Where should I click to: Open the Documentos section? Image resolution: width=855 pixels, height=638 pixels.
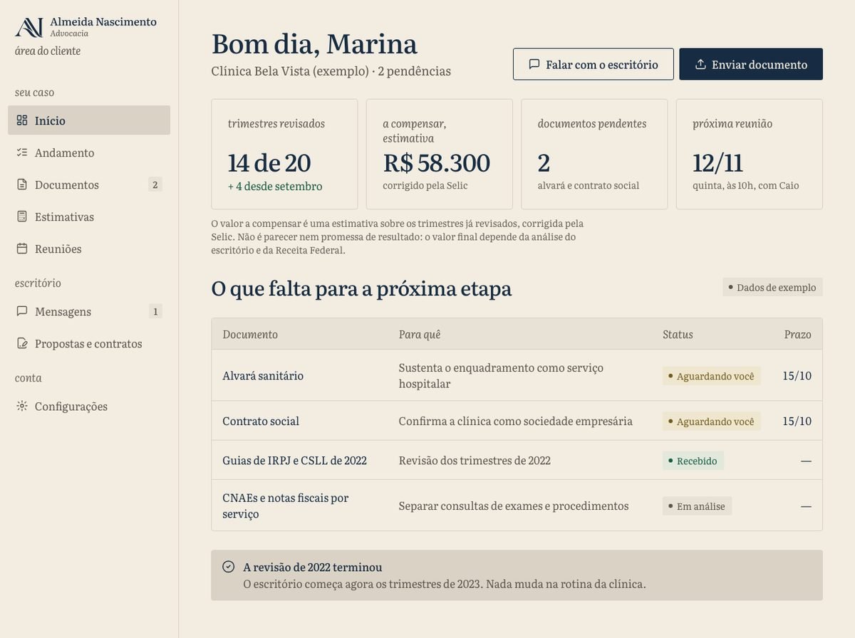click(x=89, y=184)
